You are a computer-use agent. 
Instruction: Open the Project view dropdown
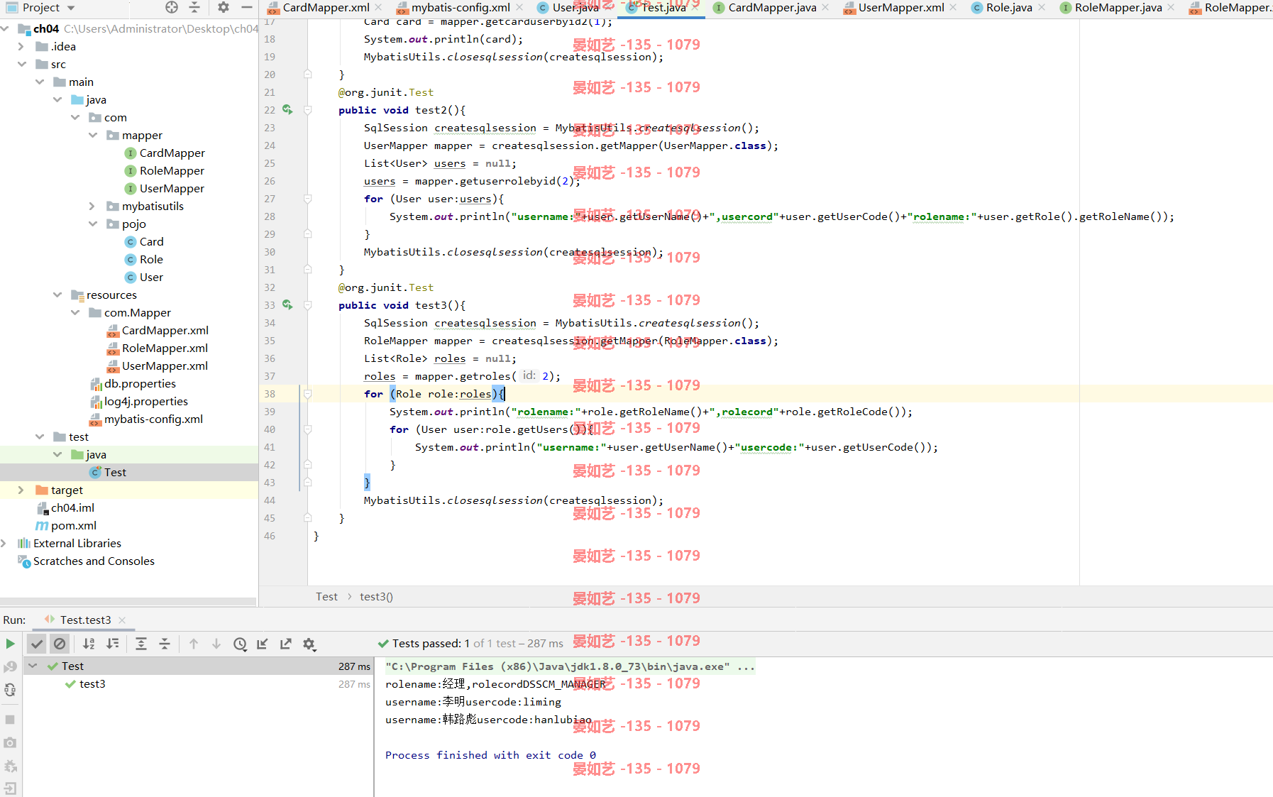point(71,8)
